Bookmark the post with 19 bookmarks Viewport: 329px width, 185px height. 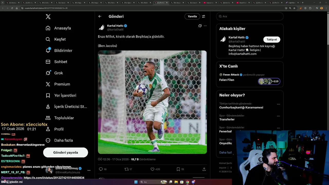click(178, 169)
